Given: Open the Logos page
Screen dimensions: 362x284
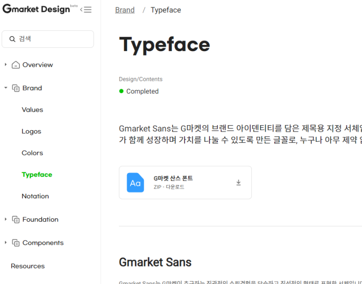Looking at the screenshot, I should click(x=31, y=132).
